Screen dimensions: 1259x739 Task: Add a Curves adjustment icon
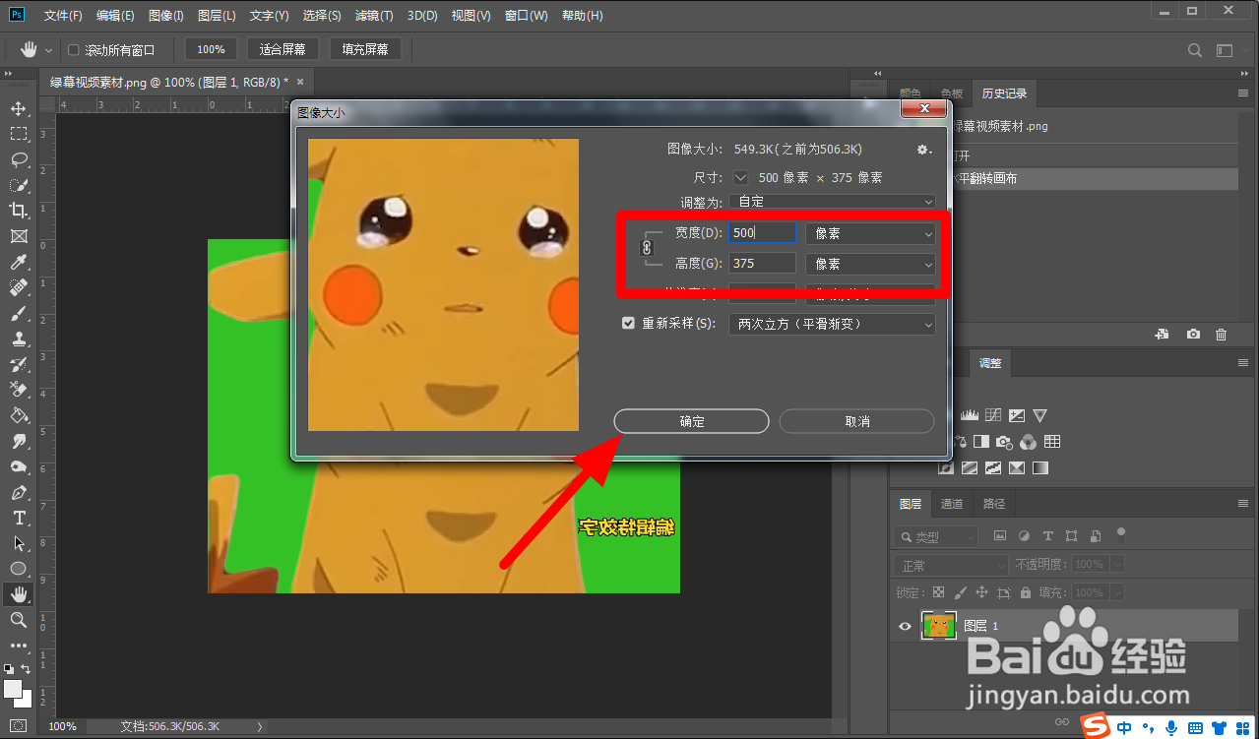[x=993, y=416]
